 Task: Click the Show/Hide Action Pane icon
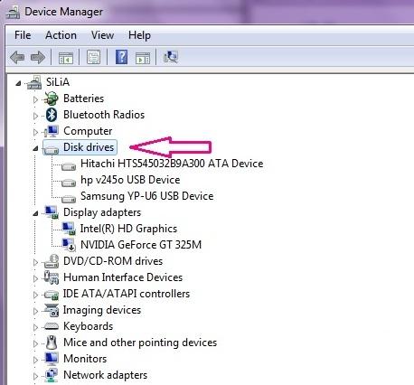tap(143, 57)
